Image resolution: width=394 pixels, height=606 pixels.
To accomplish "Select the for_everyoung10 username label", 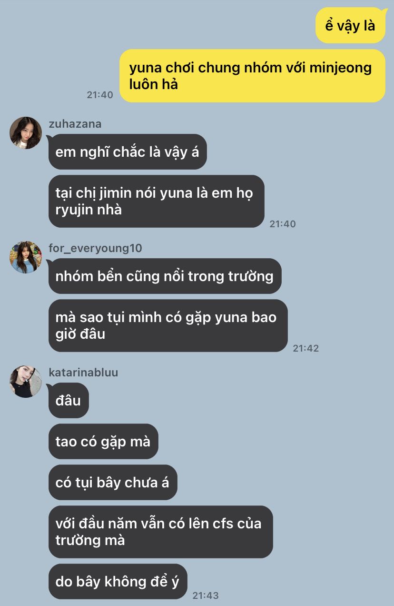I will click(x=95, y=249).
